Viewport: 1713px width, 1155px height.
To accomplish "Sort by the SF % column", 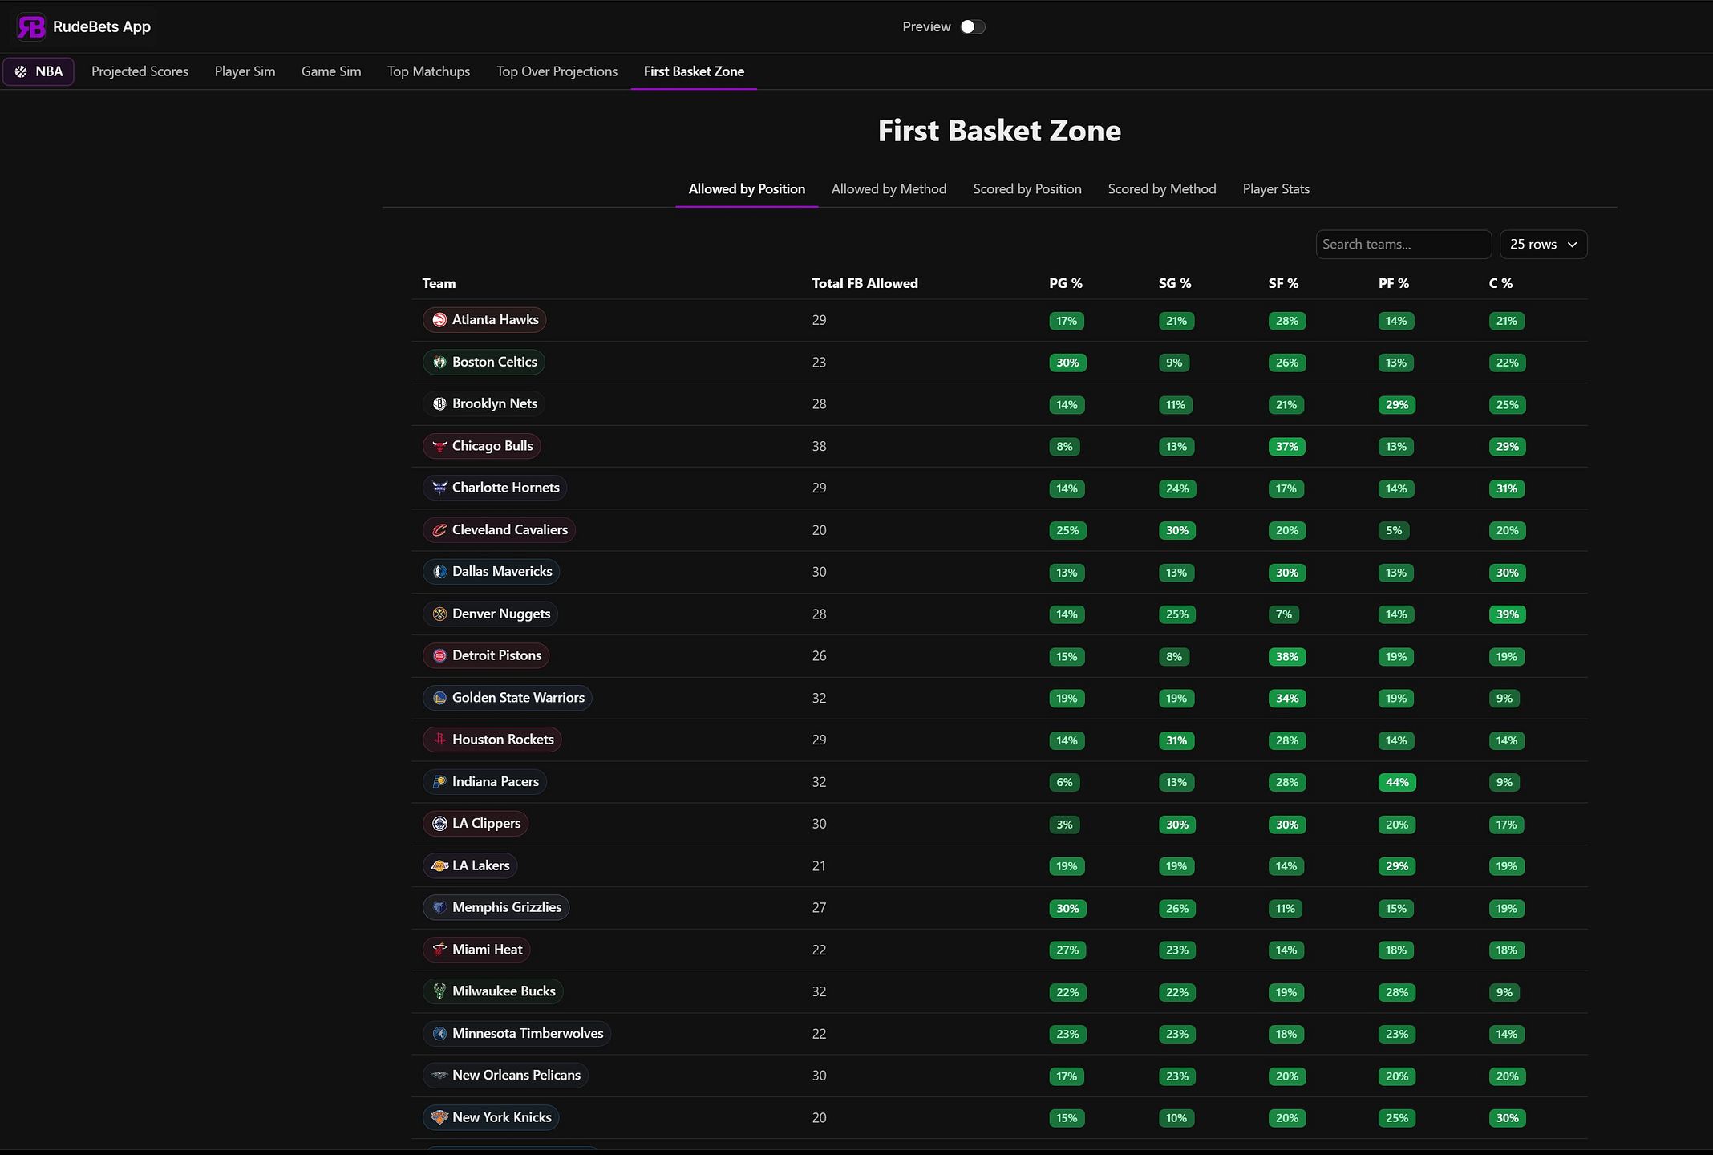I will click(1283, 283).
